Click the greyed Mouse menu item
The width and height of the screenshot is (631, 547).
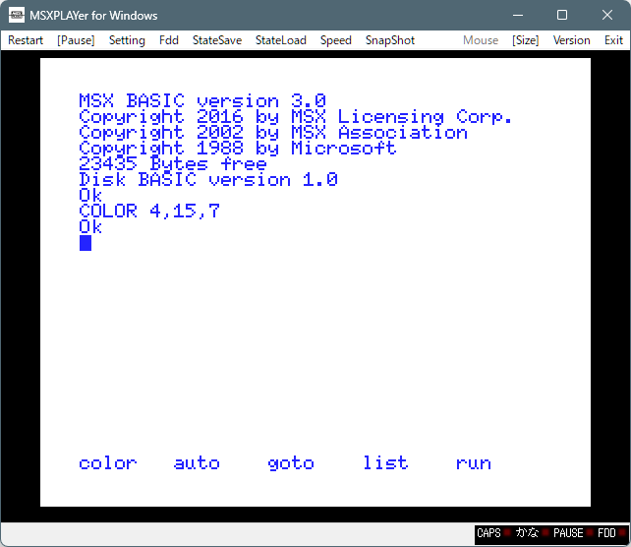point(481,40)
